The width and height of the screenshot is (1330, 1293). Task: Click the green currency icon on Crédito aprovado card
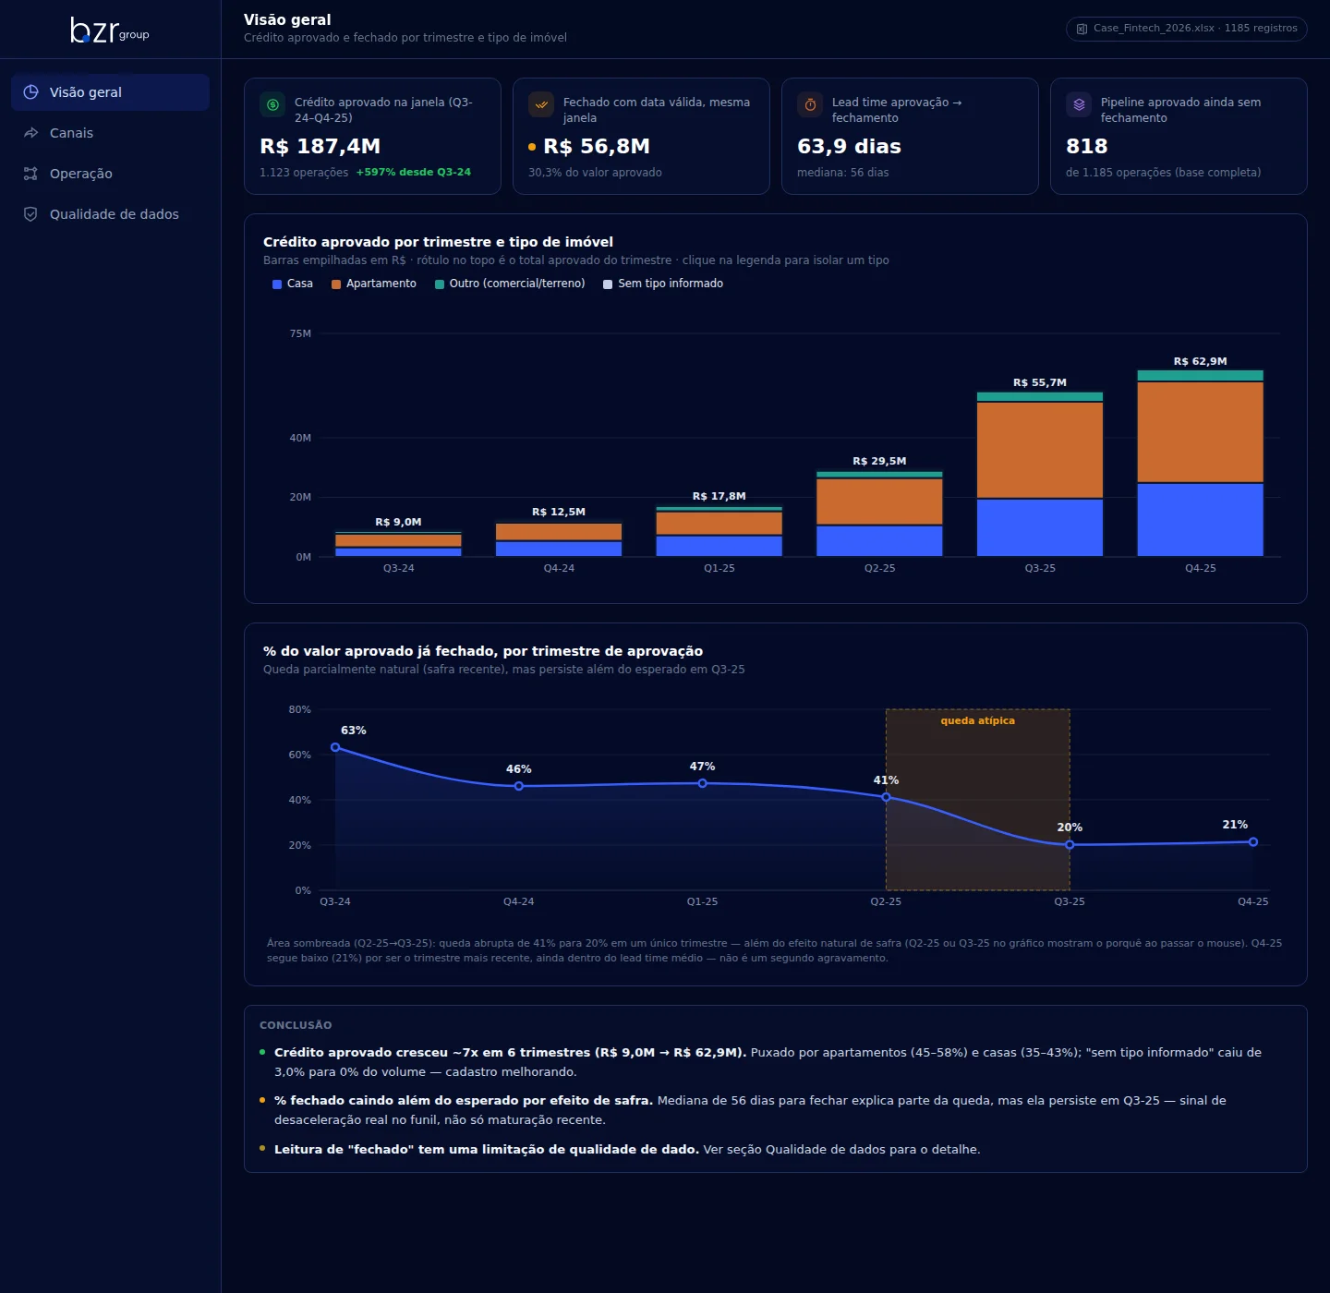[272, 105]
